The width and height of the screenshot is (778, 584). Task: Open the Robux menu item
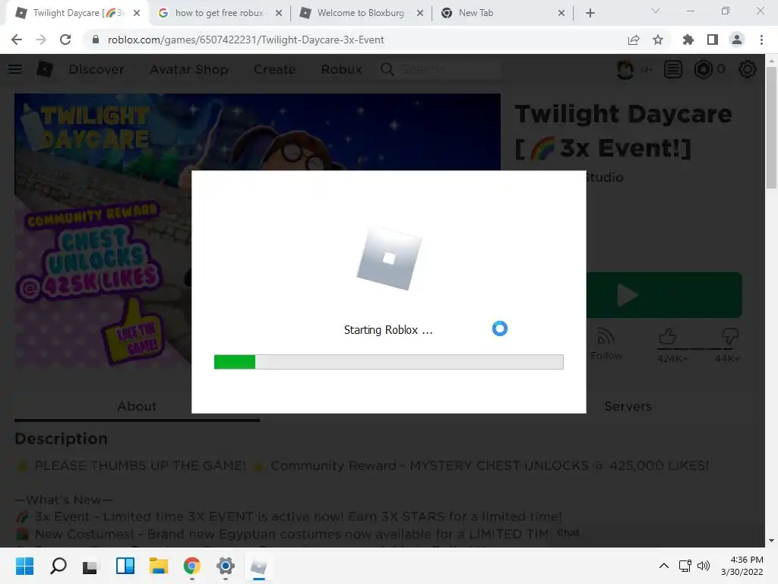click(x=341, y=69)
